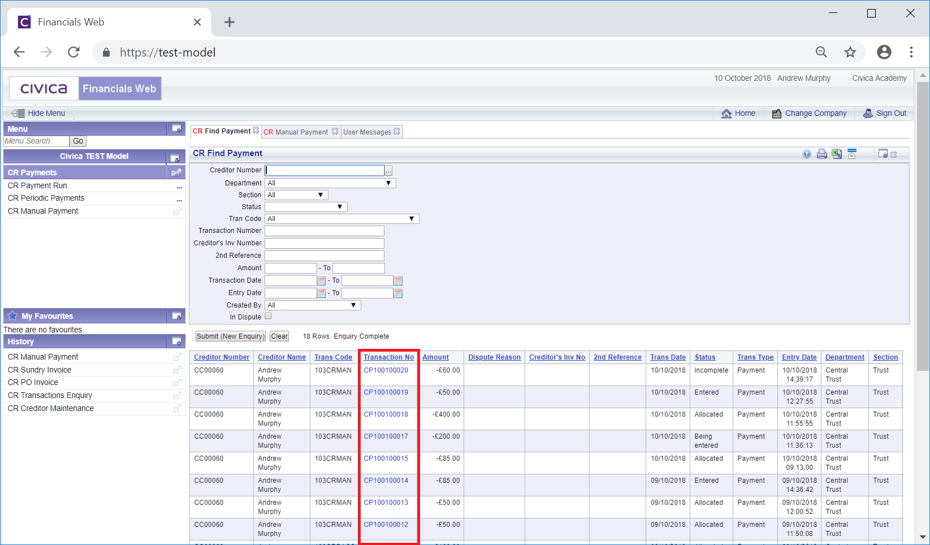This screenshot has height=545, width=930.
Task: Open the browser profile account icon
Action: [884, 53]
